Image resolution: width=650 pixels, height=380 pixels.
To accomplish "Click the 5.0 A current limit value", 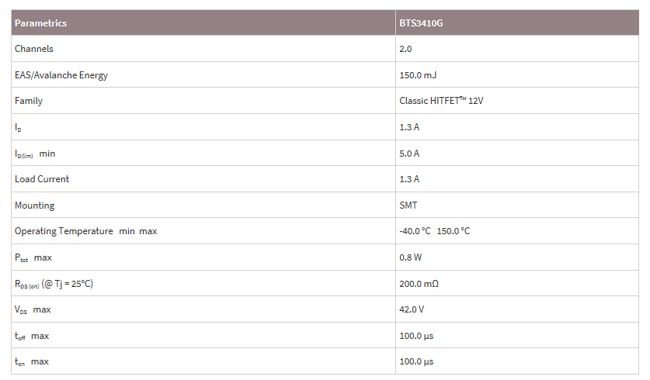I will pyautogui.click(x=409, y=154).
